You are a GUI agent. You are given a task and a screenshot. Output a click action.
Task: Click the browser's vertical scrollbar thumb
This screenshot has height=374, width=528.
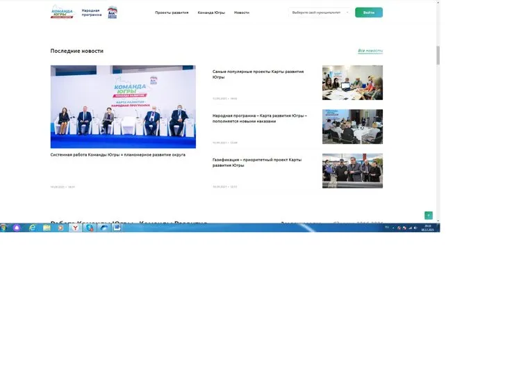438,56
